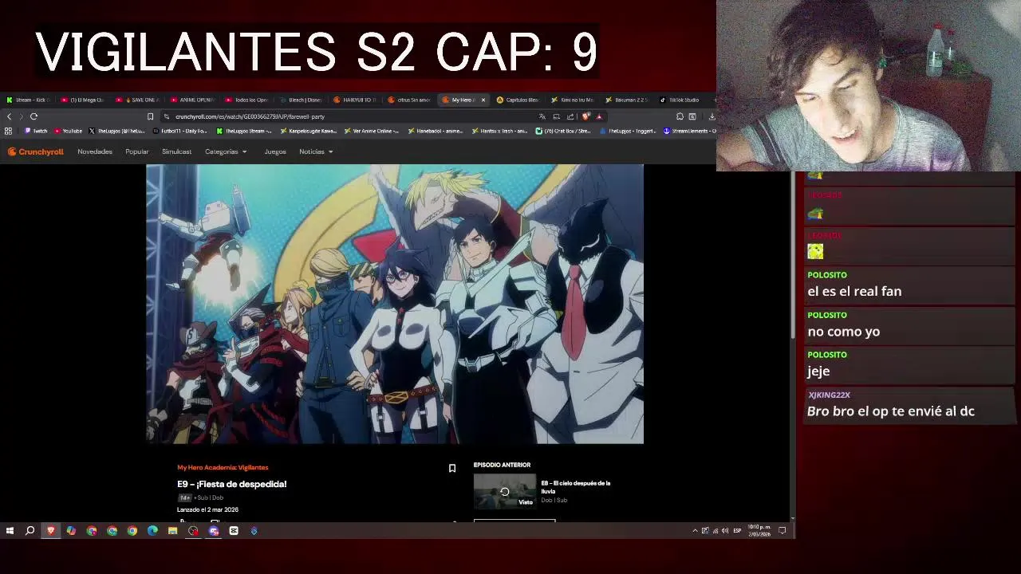Viewport: 1021px width, 574px height.
Task: Change ESP input language
Action: (737, 531)
